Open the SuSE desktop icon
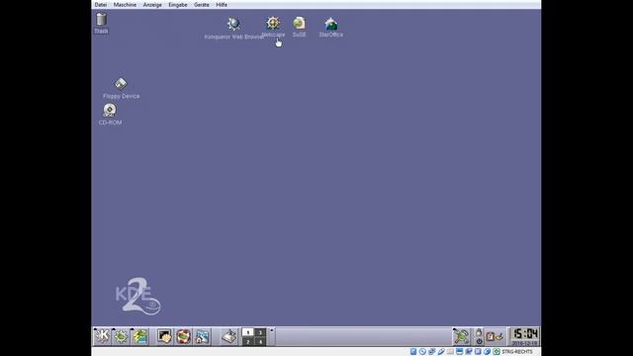 pos(299,27)
